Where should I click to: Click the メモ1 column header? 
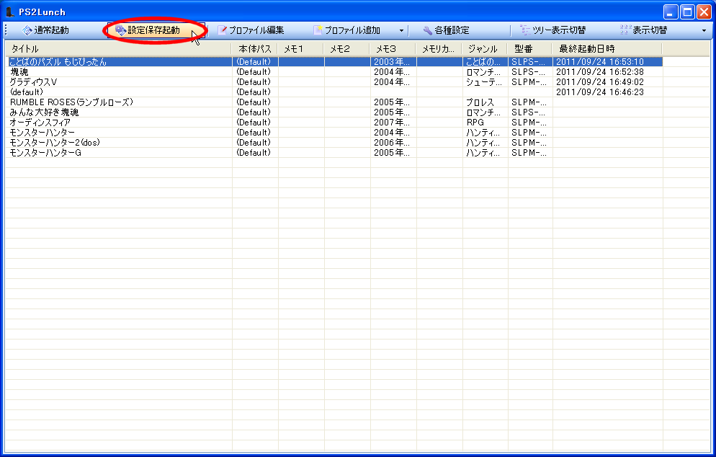pyautogui.click(x=300, y=49)
